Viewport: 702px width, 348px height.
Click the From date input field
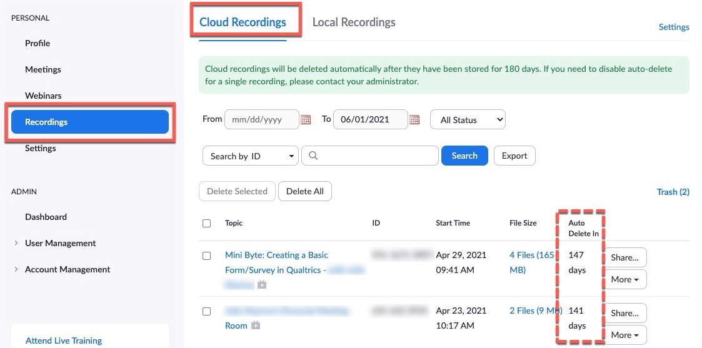tap(261, 119)
